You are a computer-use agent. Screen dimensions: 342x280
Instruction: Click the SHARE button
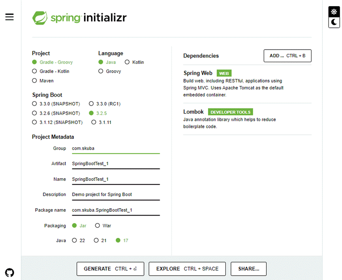[248, 269]
